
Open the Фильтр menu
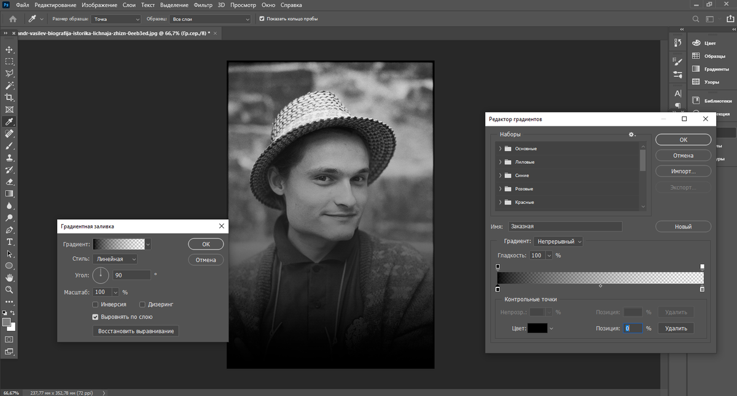203,5
